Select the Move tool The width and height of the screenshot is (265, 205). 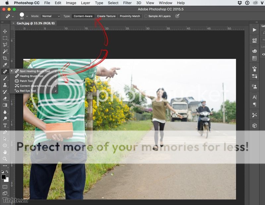point(5,31)
